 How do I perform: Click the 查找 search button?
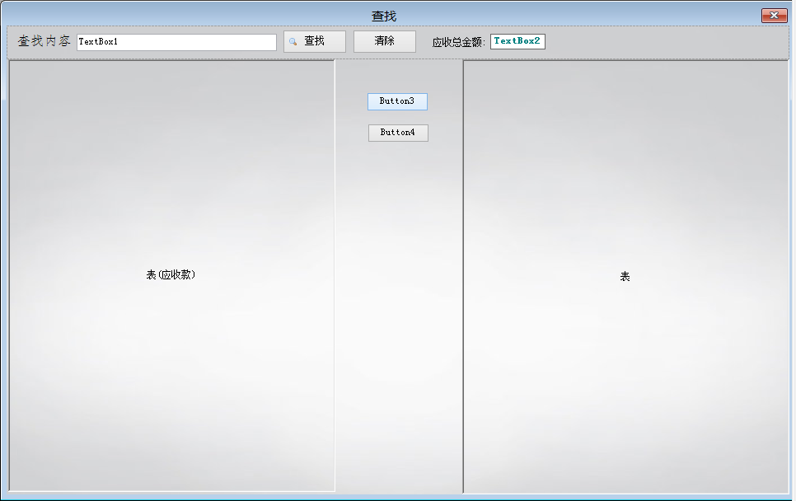pyautogui.click(x=314, y=41)
